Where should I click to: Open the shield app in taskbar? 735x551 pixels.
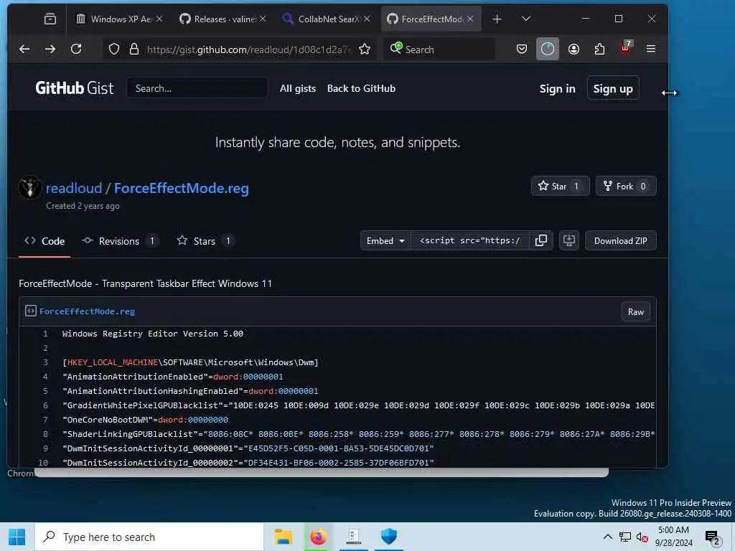[388, 537]
